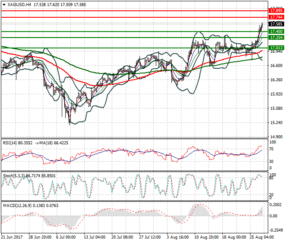This screenshot has height=242, width=285.
Task: Click the 10 Aug 20:00 time label
Action: pos(206,237)
